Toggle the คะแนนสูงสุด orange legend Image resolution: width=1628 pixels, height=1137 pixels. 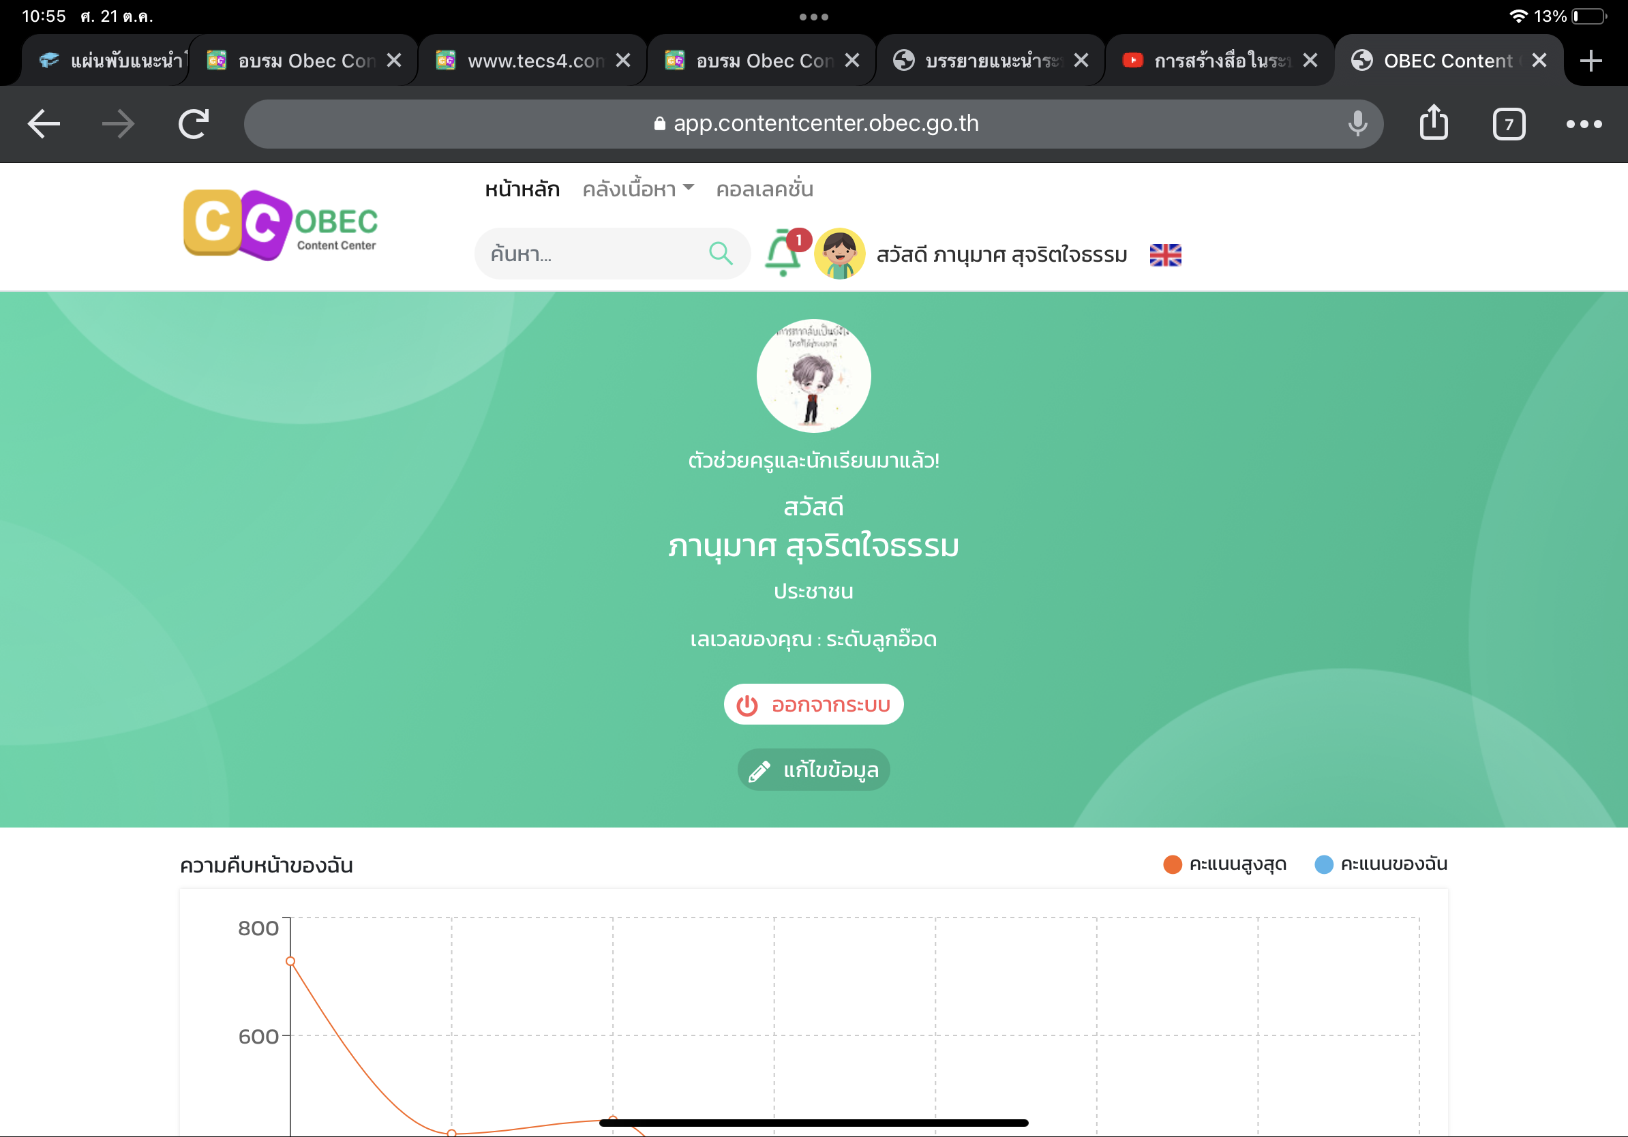pos(1224,864)
